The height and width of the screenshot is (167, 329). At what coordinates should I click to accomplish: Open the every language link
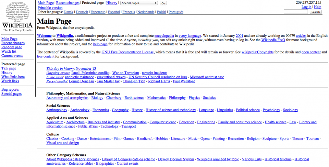(x=190, y=35)
